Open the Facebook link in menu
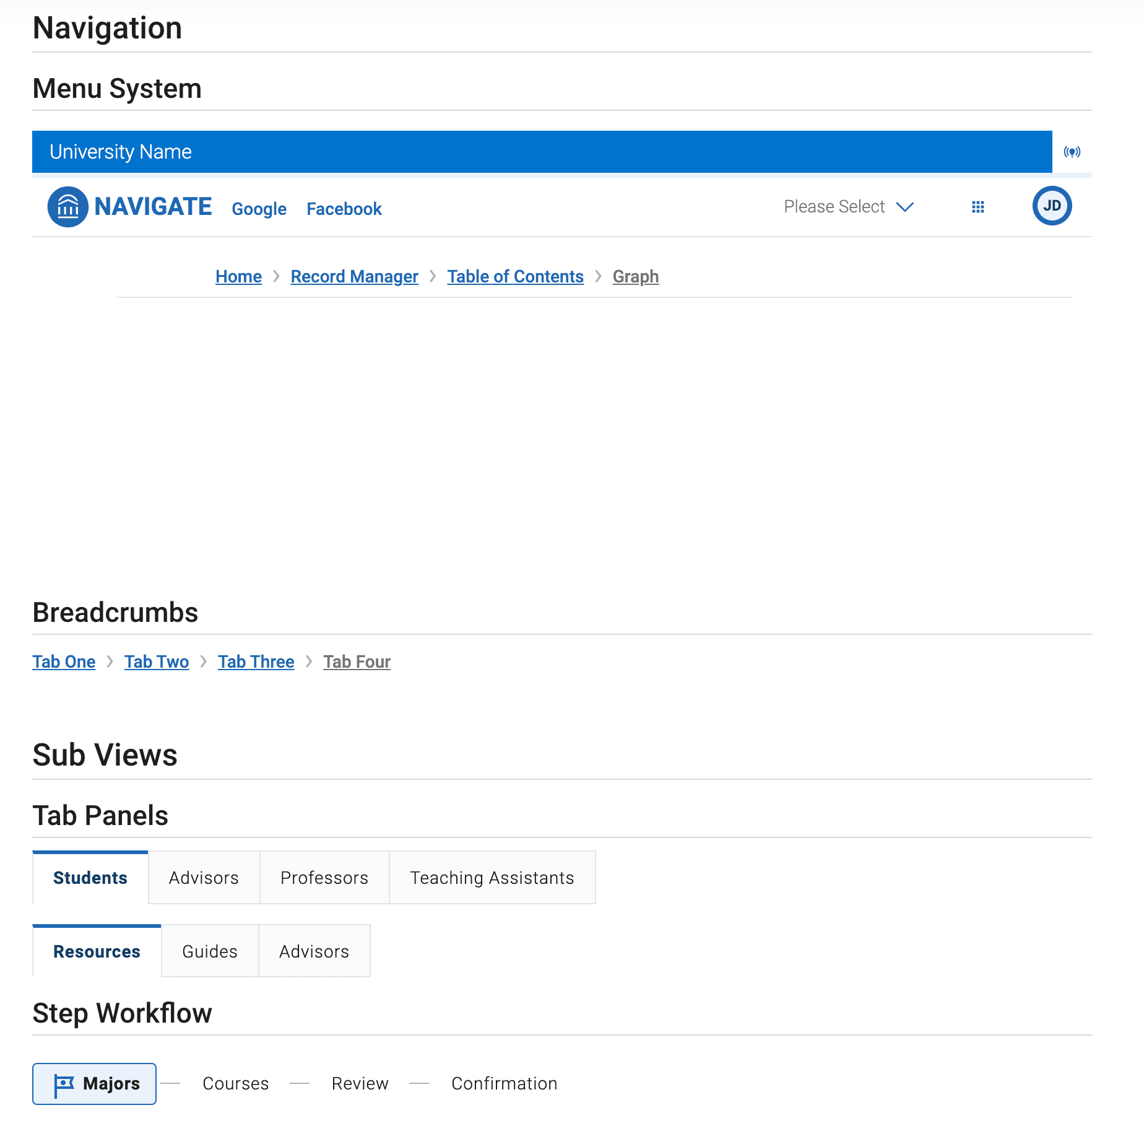 coord(344,209)
